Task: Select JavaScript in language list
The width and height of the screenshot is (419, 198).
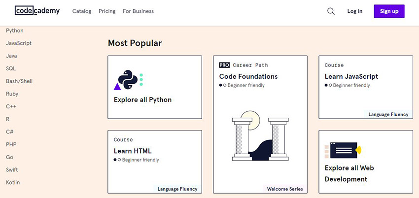Action: tap(19, 43)
